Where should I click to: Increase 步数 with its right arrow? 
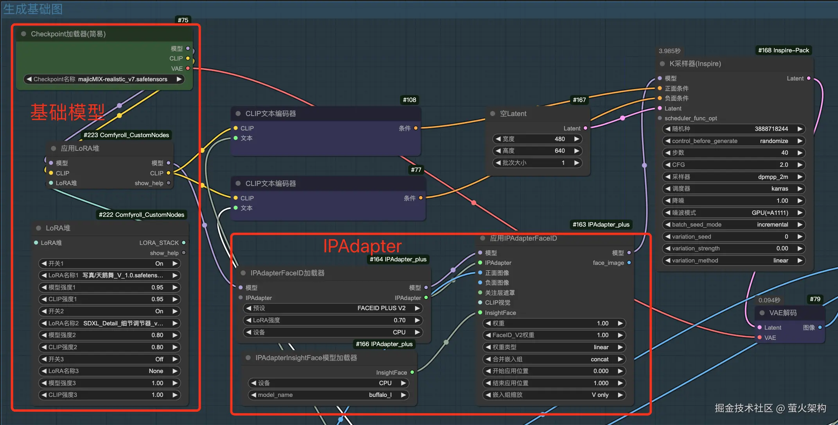(800, 153)
